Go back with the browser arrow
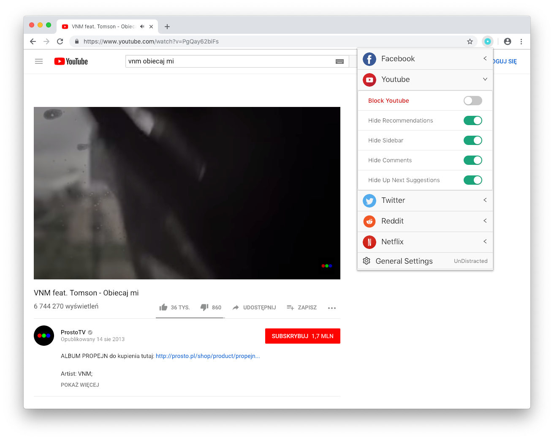554x440 pixels. pyautogui.click(x=33, y=41)
